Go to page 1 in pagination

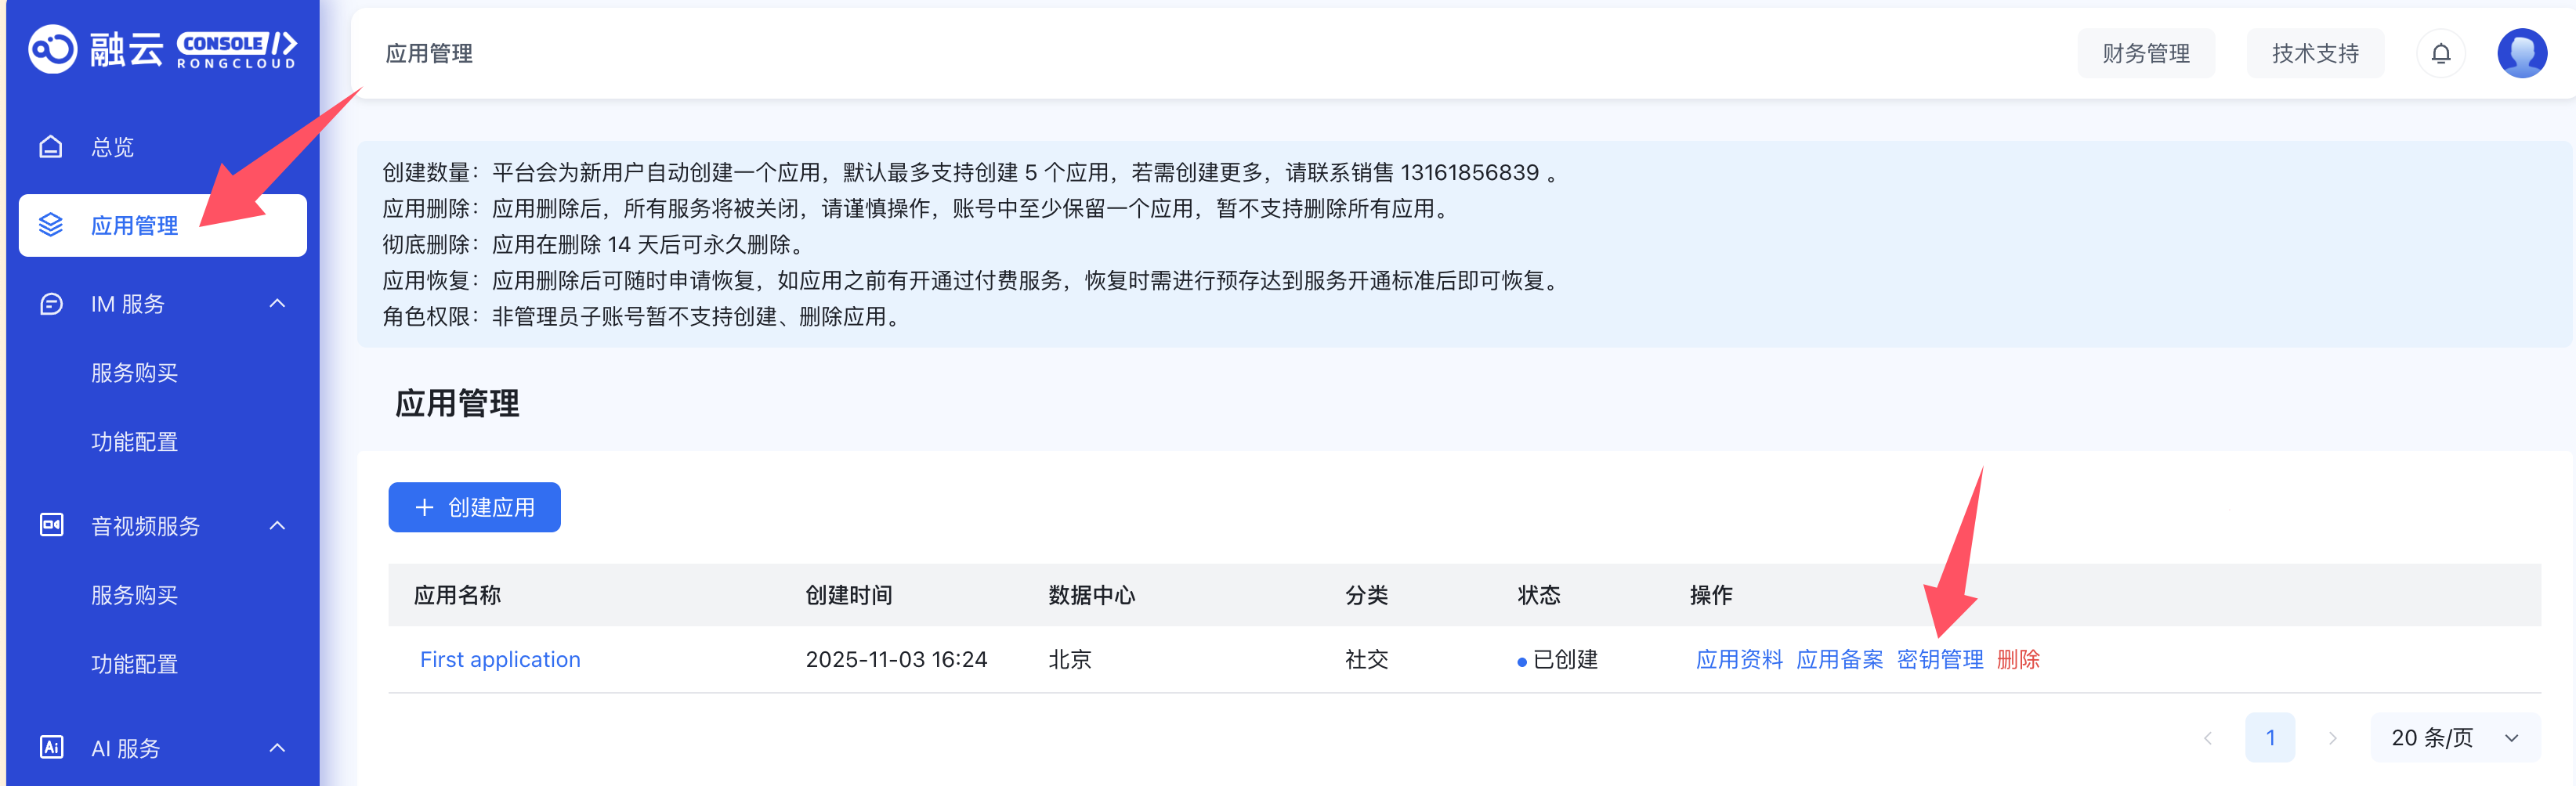(x=2269, y=738)
